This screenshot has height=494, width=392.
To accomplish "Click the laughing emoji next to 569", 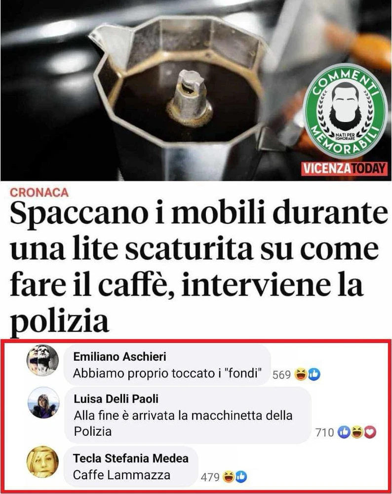I will 300,374.
